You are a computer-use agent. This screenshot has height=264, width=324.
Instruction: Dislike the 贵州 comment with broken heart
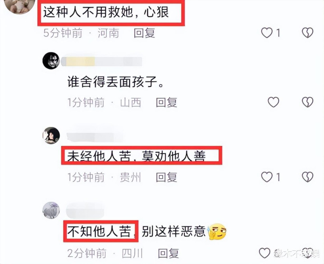pyautogui.click(x=307, y=177)
